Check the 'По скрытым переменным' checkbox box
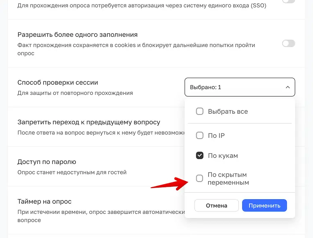The width and height of the screenshot is (313, 238). pos(200,178)
